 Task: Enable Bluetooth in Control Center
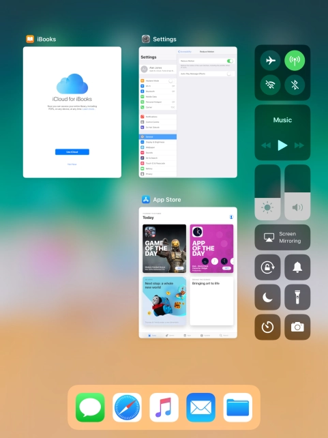tap(295, 85)
